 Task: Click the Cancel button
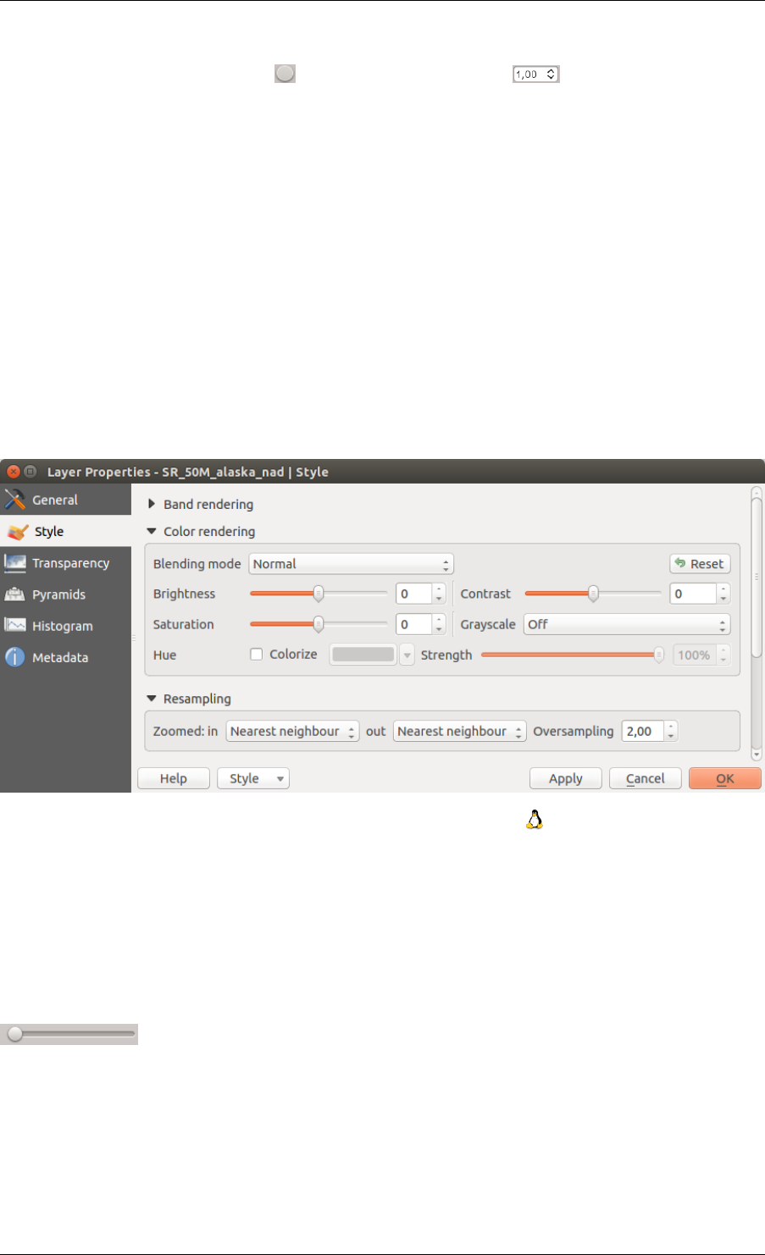[x=646, y=778]
